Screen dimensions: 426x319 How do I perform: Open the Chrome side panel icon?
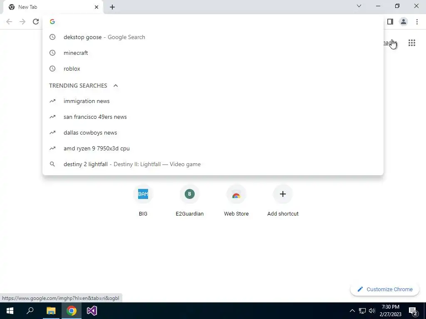pyautogui.click(x=390, y=22)
